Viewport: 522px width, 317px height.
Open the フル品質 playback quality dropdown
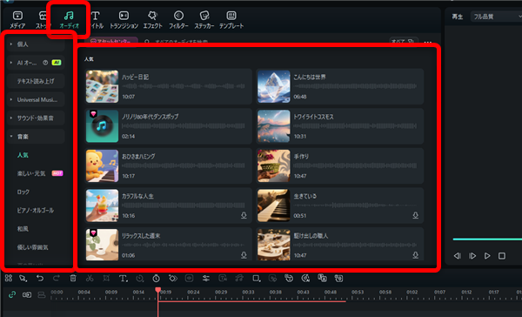[497, 17]
